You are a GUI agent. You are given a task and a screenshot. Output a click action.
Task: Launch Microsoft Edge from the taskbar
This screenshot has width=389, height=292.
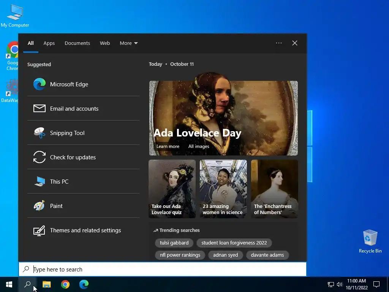coord(84,284)
